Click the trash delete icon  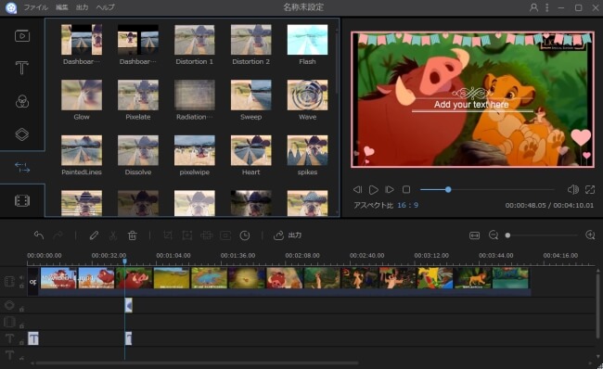click(133, 235)
